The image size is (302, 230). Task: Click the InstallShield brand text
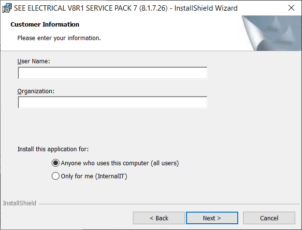(19, 203)
